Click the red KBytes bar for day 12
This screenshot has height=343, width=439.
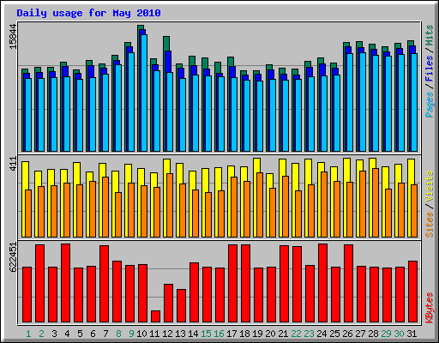pos(169,303)
